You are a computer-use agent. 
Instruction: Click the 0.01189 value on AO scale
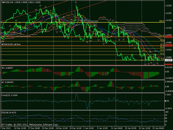169,67
